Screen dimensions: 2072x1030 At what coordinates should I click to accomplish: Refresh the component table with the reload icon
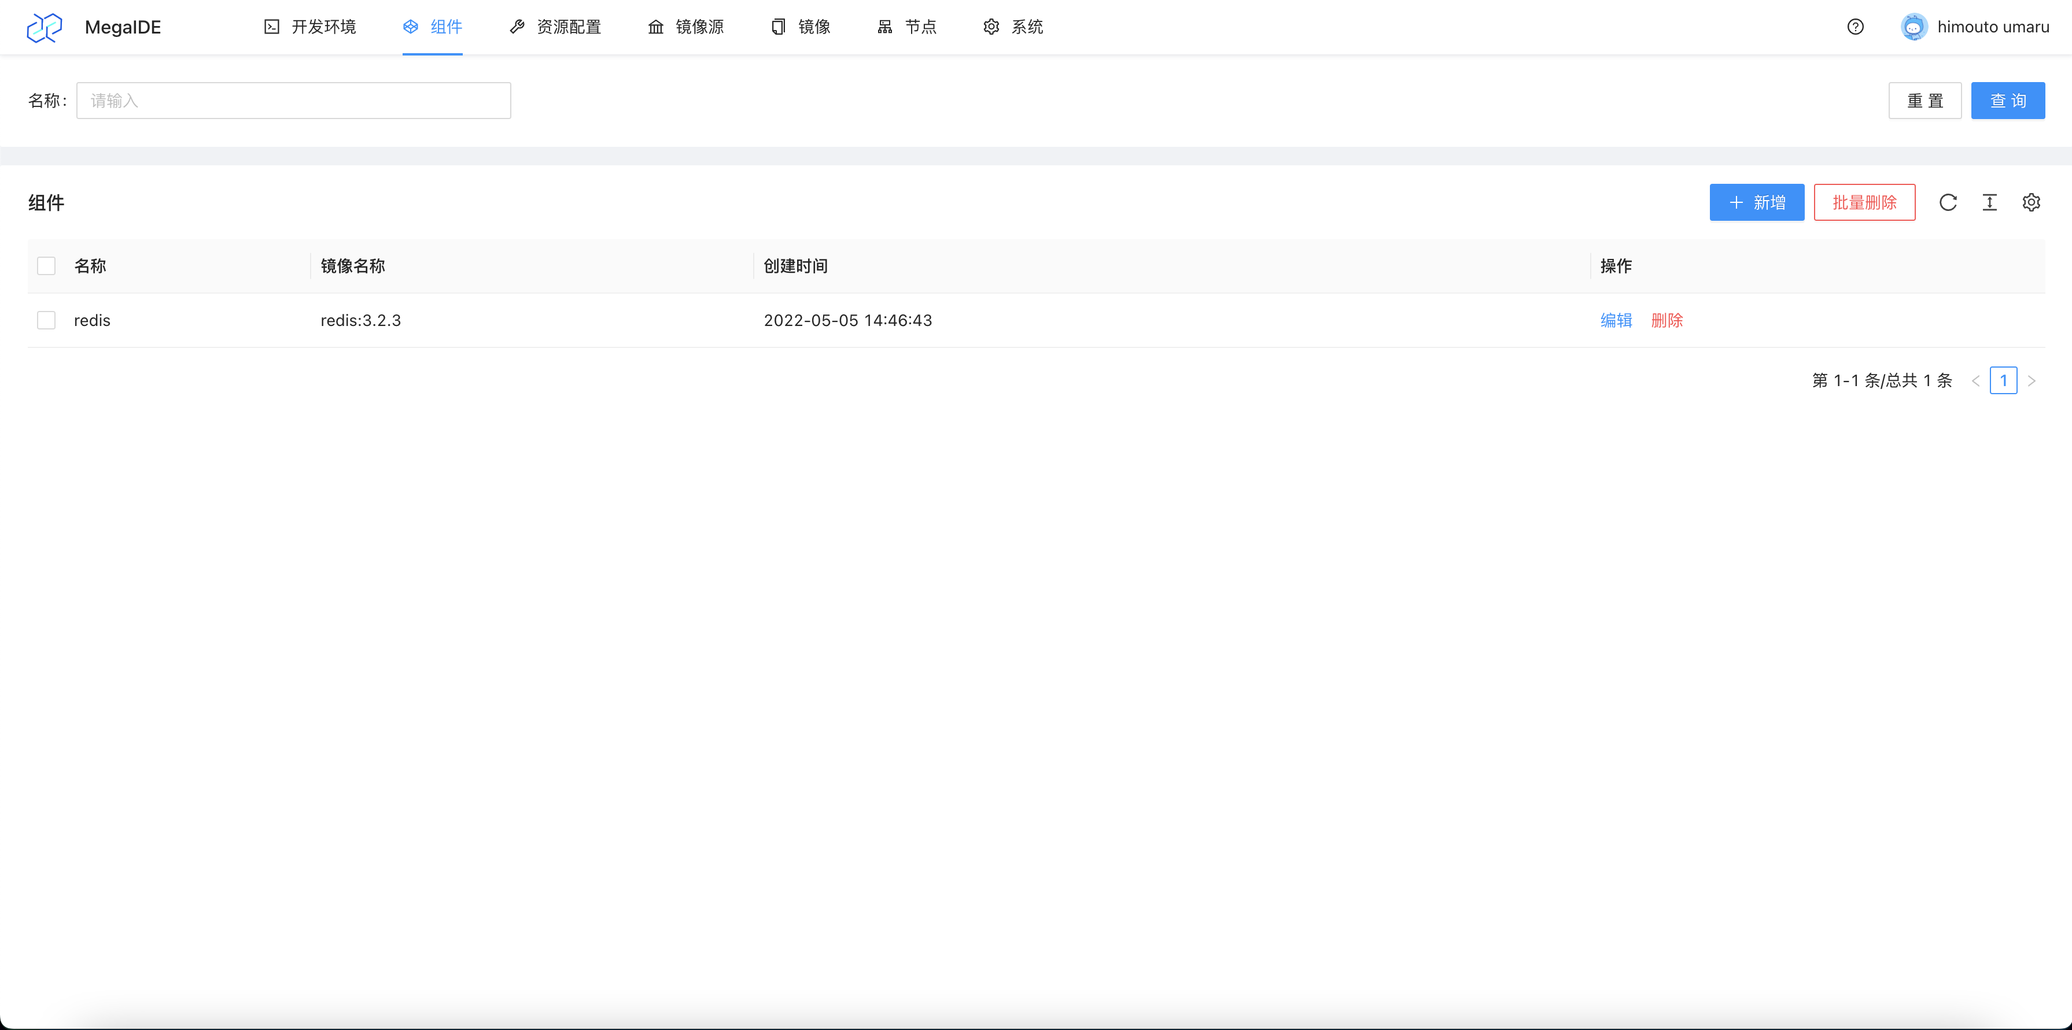pyautogui.click(x=1948, y=202)
